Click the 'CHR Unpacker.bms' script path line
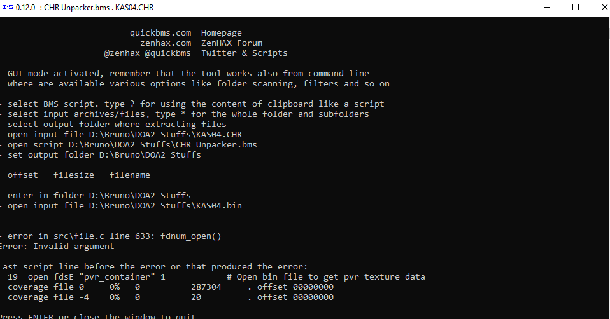610x319 pixels. click(129, 144)
